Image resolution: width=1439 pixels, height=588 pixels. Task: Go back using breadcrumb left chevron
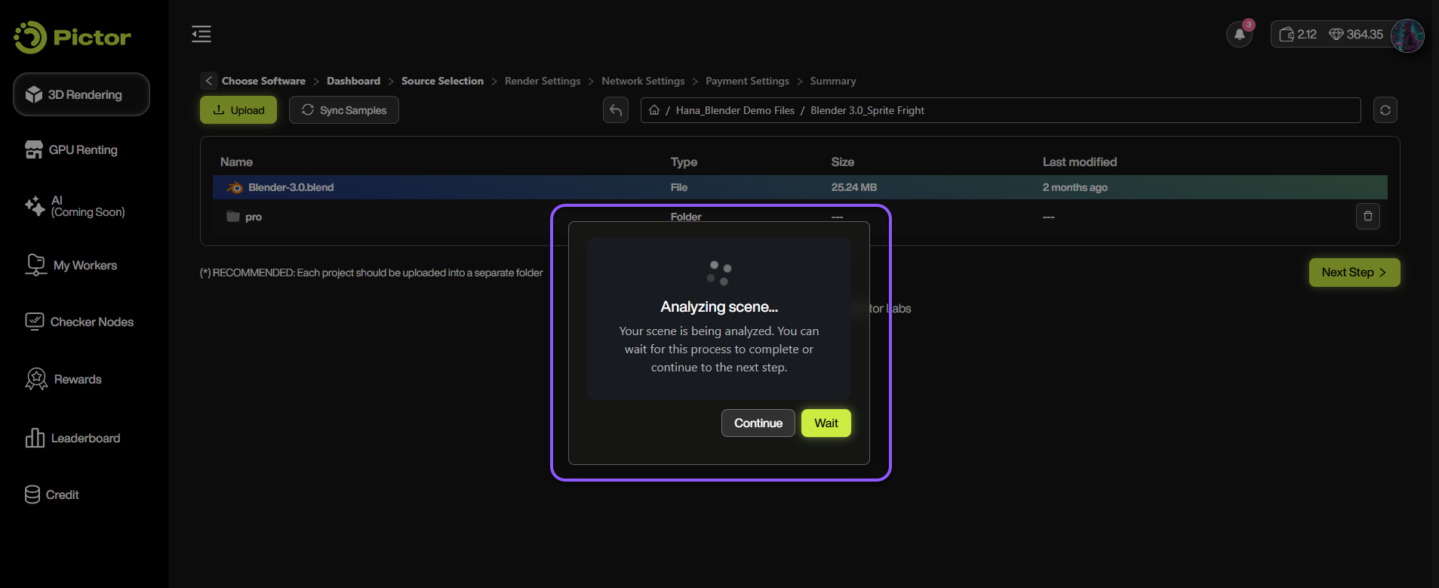[209, 81]
